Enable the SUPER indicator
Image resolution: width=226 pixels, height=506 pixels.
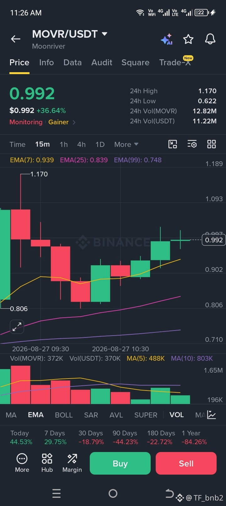click(x=146, y=415)
